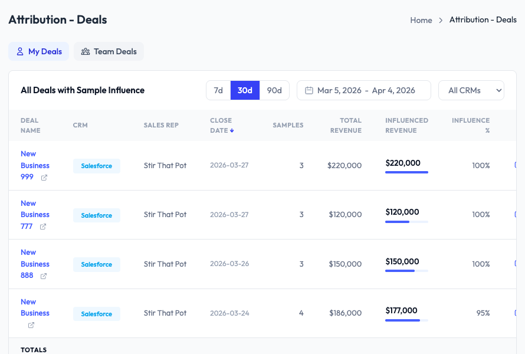
Task: Switch to the 7d time range
Action: click(218, 90)
